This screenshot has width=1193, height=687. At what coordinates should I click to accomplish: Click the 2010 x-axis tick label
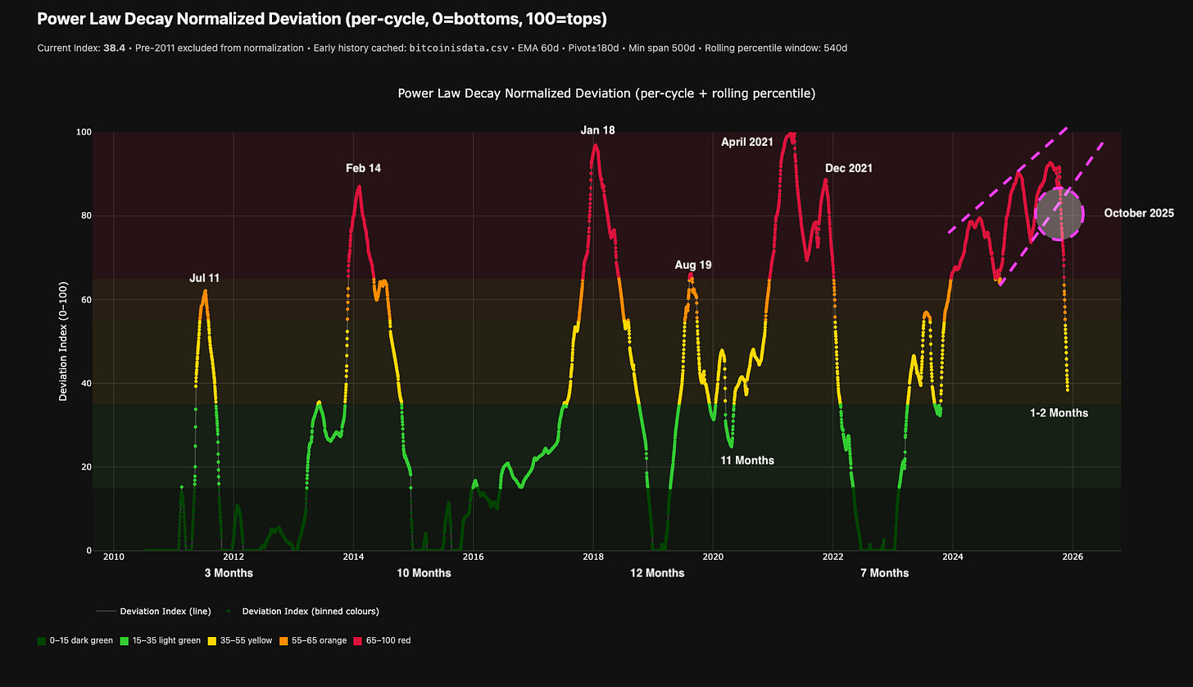(113, 558)
